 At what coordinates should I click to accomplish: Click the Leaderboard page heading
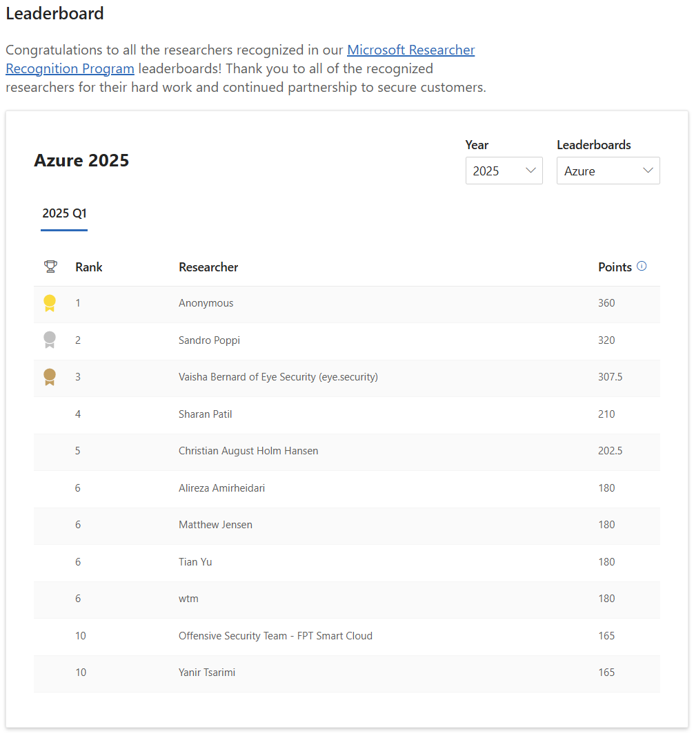pos(54,14)
